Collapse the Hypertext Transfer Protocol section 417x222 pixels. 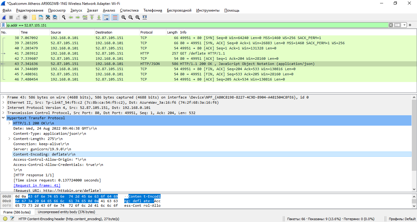pyautogui.click(x=3, y=118)
